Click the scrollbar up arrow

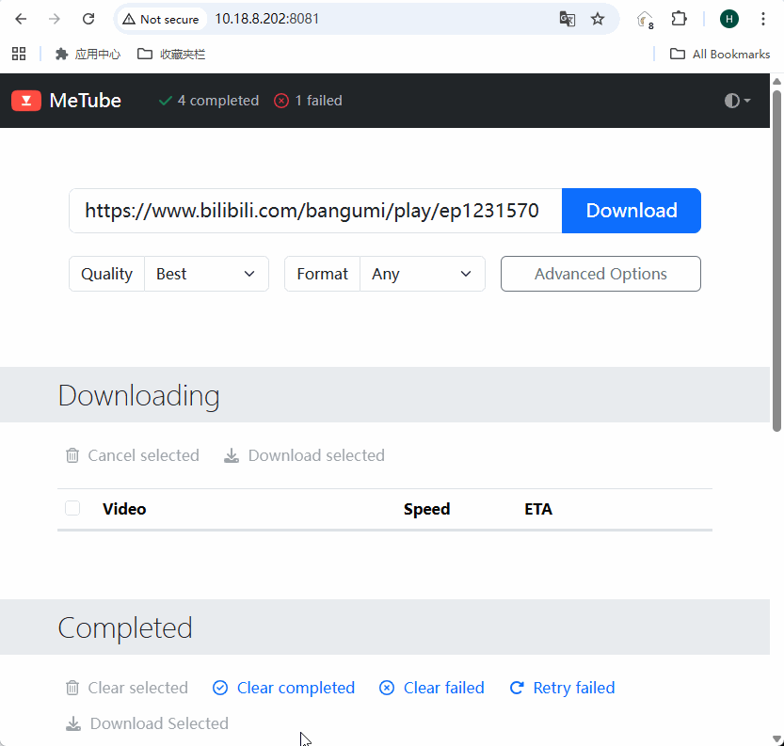(x=776, y=81)
